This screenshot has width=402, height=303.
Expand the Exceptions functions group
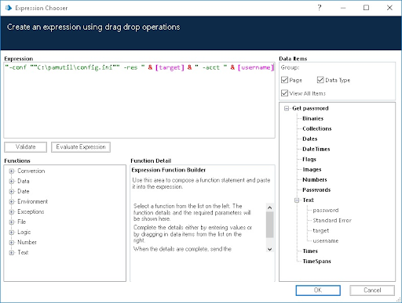12,212
